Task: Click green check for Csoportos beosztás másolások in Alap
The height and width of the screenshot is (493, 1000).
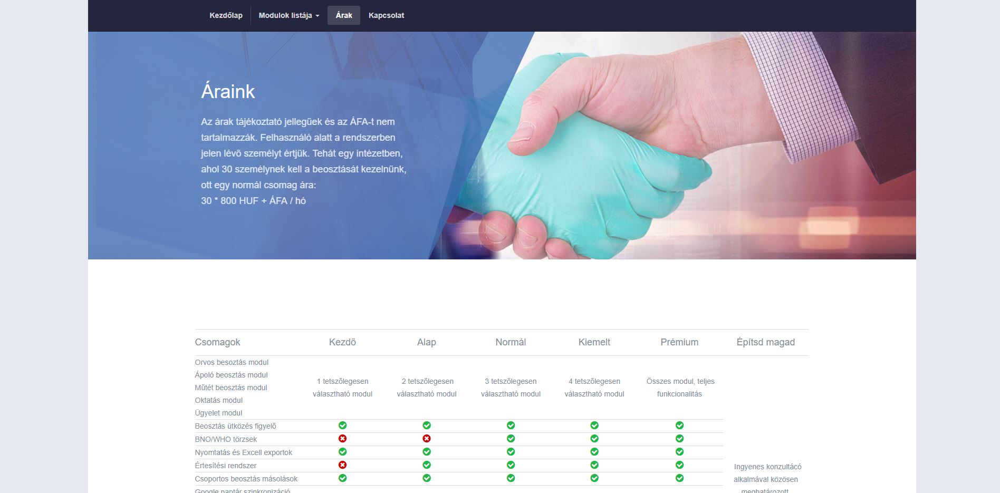Action: pyautogui.click(x=427, y=478)
